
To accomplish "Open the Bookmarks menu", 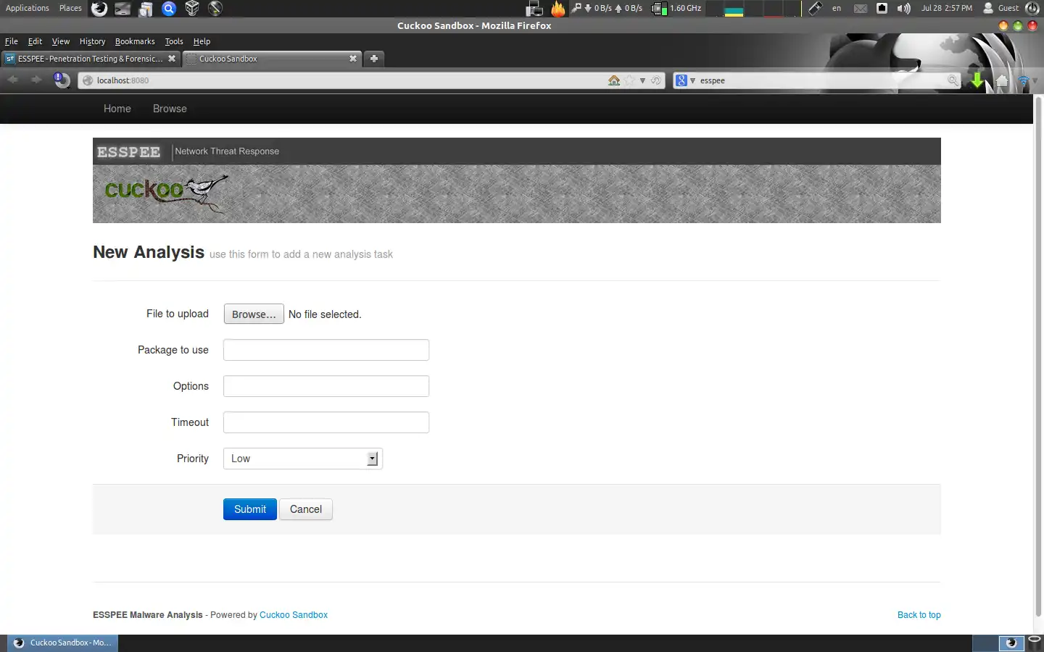I will (135, 41).
